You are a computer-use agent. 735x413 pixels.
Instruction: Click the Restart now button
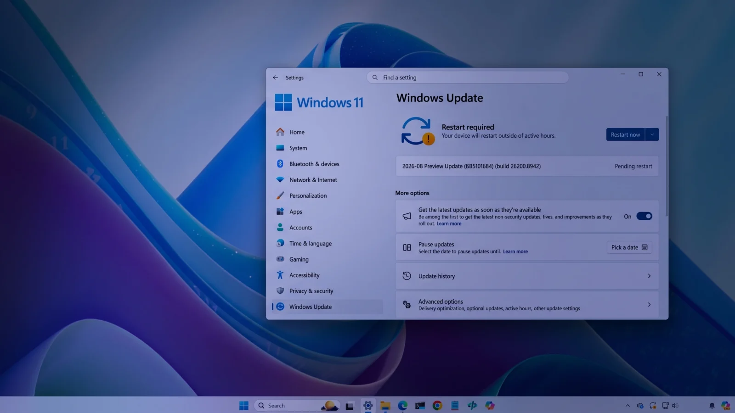click(625, 134)
